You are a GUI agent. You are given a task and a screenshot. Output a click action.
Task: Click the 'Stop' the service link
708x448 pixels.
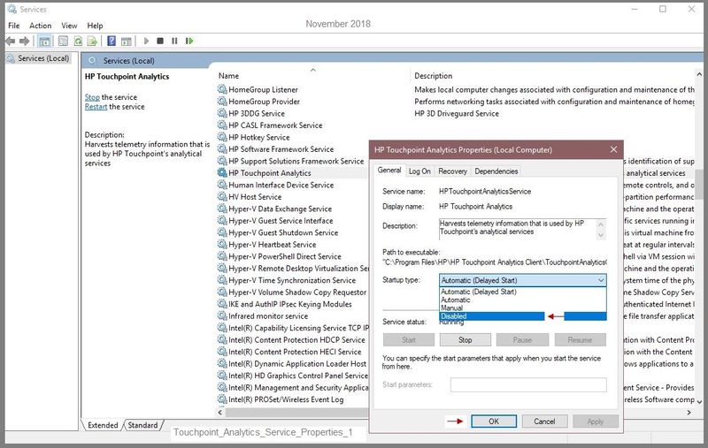tap(92, 97)
